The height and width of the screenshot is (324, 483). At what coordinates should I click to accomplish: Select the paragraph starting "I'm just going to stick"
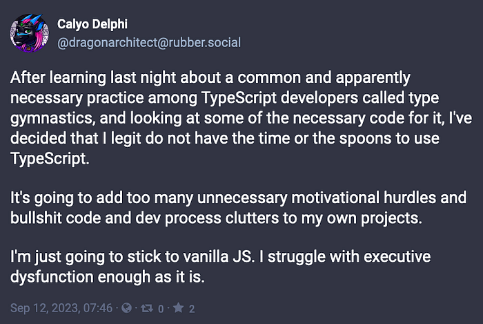(x=220, y=267)
